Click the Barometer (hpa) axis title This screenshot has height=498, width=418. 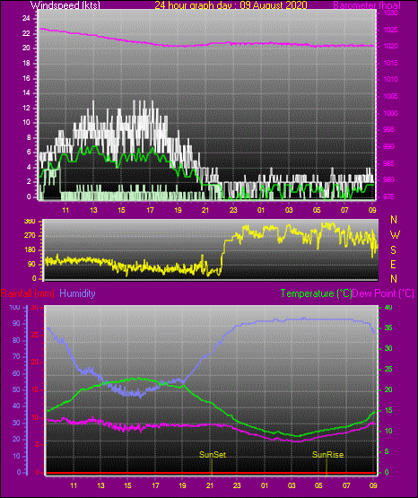(x=367, y=5)
